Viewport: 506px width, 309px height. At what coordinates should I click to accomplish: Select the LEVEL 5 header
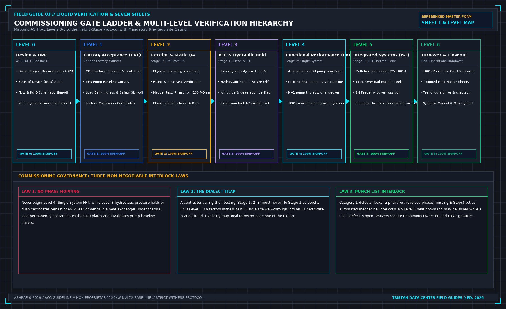[381, 45]
